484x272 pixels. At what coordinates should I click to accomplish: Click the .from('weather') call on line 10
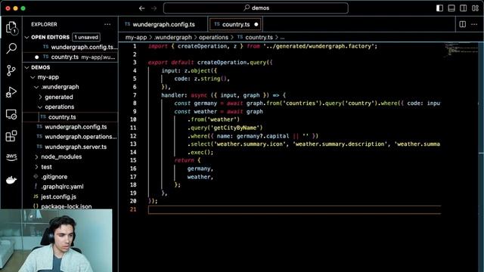pos(213,119)
